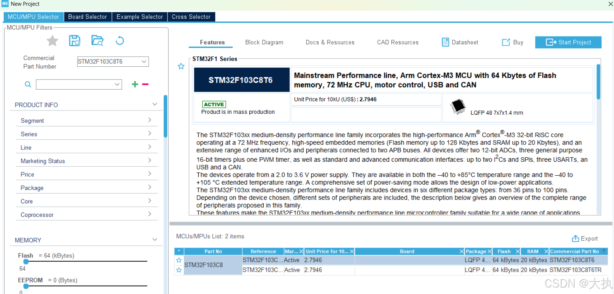
Task: Click the Export icon
Action: (x=575, y=238)
